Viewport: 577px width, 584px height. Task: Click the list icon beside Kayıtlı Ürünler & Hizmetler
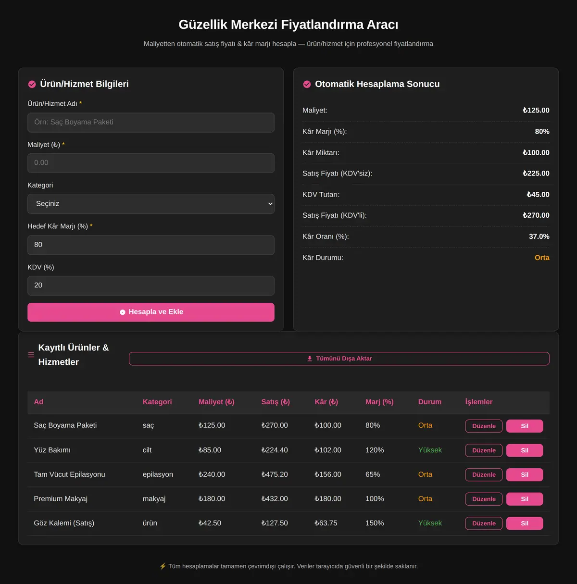pyautogui.click(x=31, y=355)
